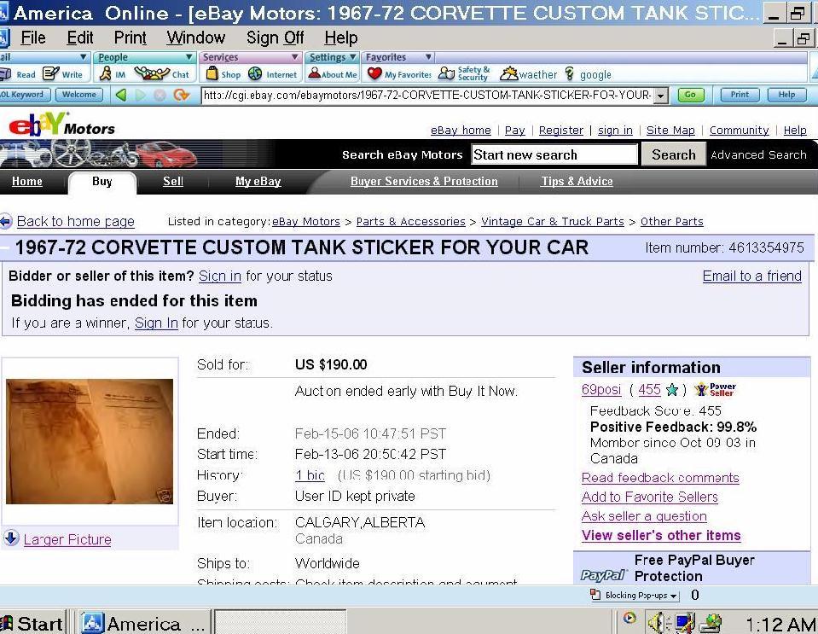Open the IM instant messenger icon

106,73
